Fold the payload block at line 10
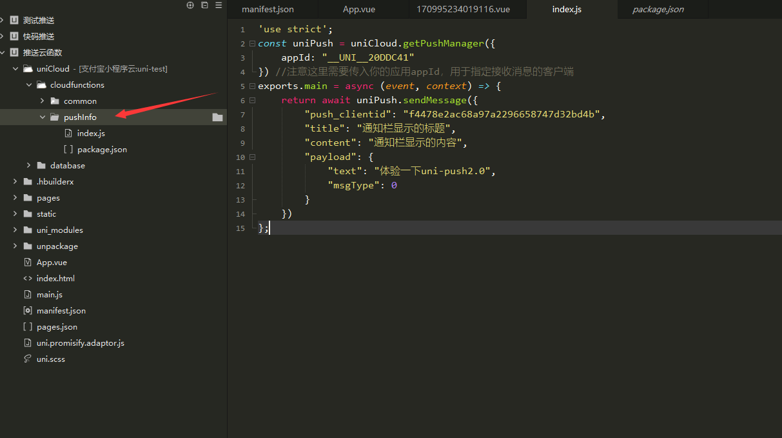The height and width of the screenshot is (438, 782). pos(252,157)
